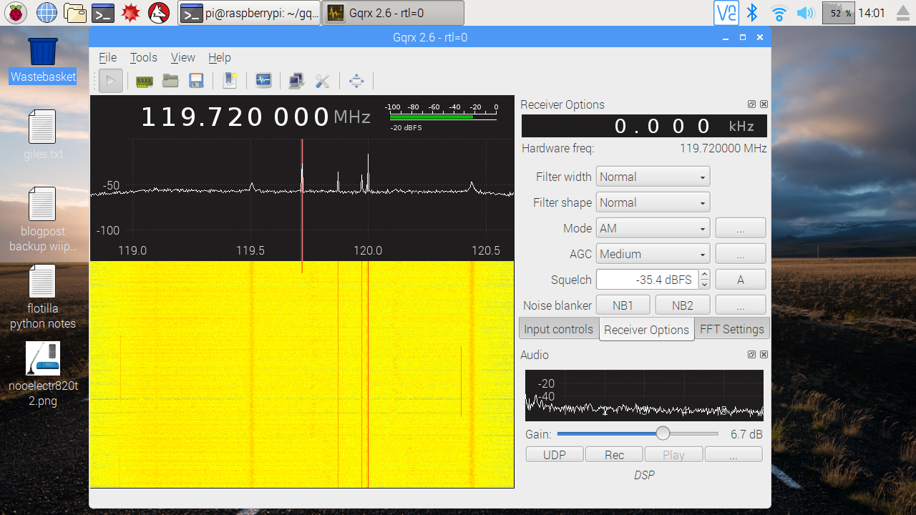Screen dimensions: 916x515
Task: Expand the Filter width dropdown
Action: 653,177
